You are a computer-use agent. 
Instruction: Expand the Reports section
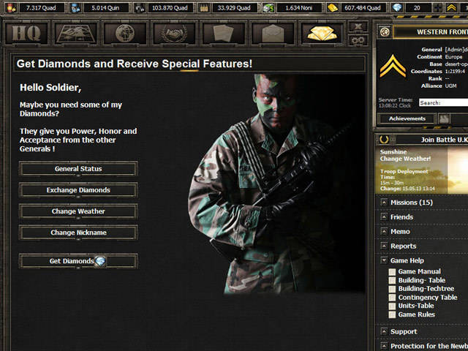tap(403, 246)
